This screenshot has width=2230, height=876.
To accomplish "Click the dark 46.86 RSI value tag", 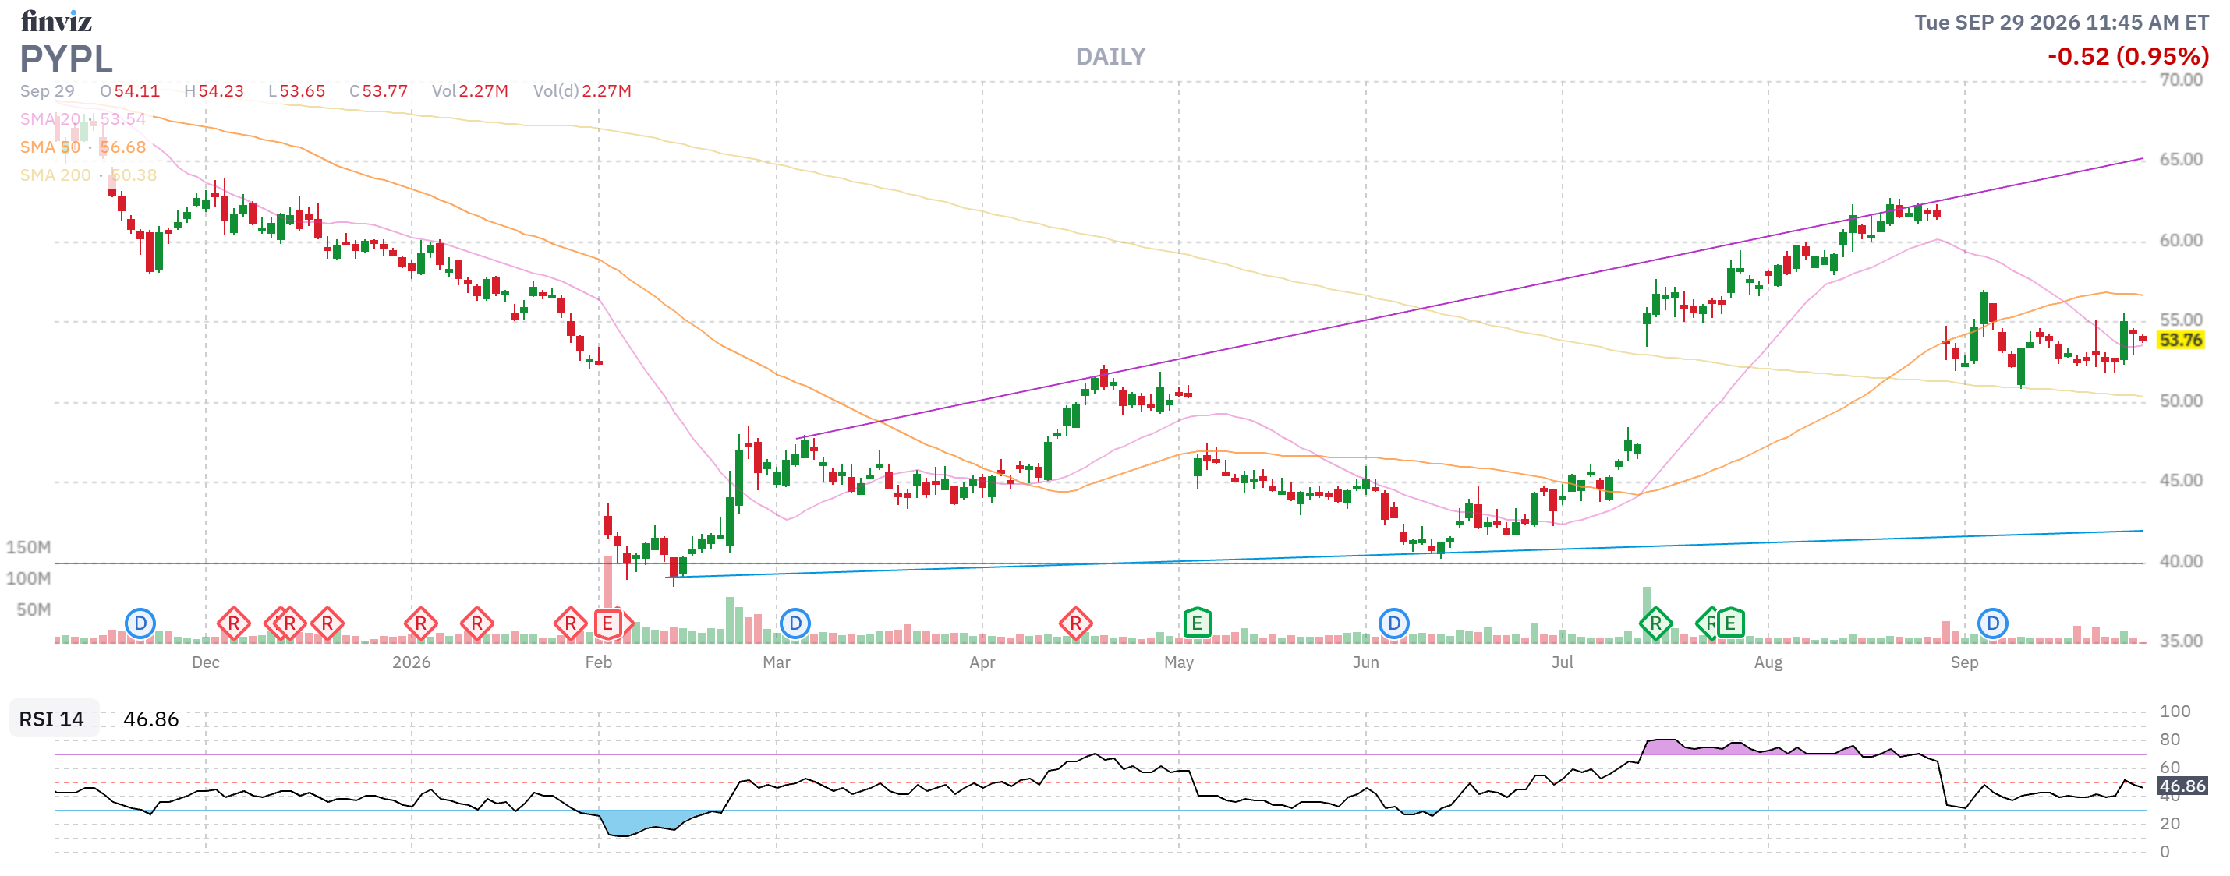I will 2182,786.
